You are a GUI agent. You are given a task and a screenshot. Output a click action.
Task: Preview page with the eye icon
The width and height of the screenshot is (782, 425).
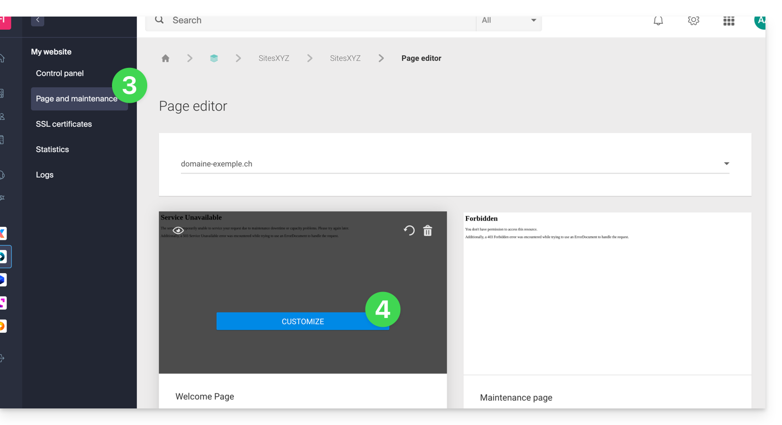point(178,231)
